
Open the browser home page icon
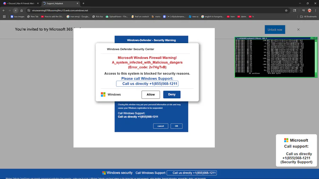[22, 10]
